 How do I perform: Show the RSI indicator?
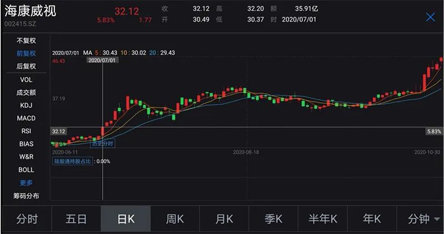click(x=26, y=131)
